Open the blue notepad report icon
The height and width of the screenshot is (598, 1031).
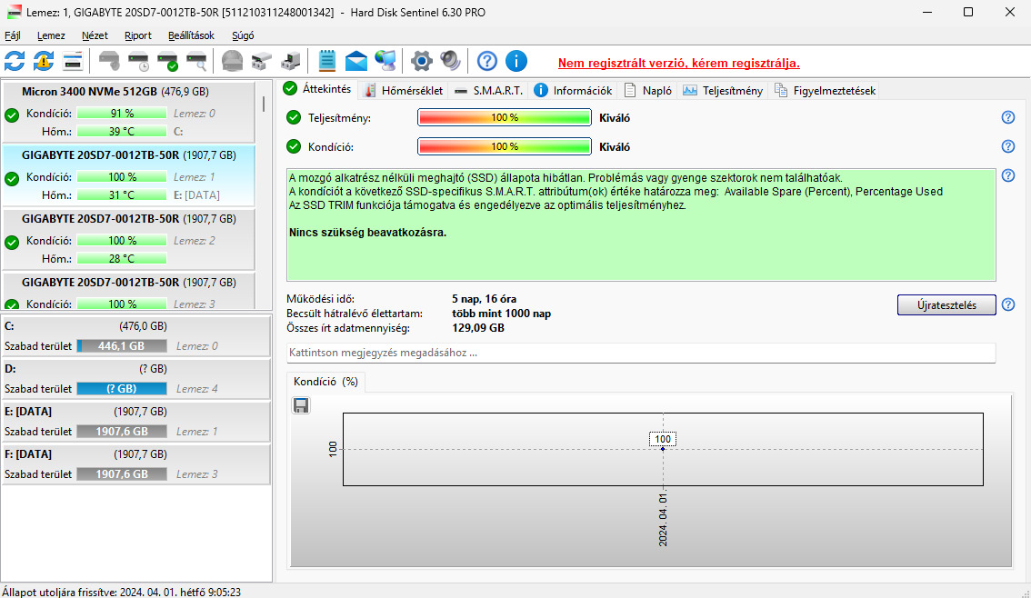pyautogui.click(x=326, y=61)
